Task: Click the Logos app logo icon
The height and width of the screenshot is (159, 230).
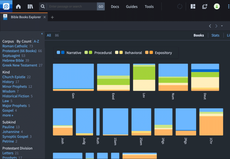Action: [x=6, y=6]
